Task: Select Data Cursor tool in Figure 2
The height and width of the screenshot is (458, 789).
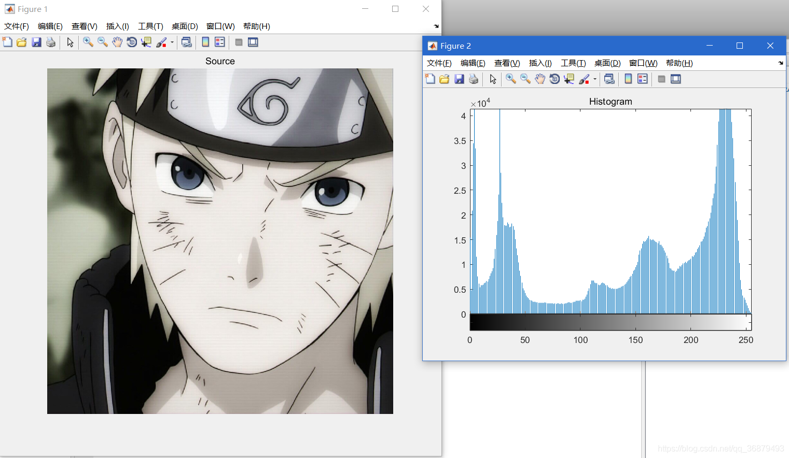Action: (x=569, y=79)
